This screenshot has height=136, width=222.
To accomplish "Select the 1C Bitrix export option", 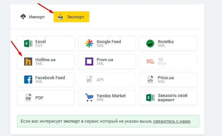I will (x=168, y=61).
